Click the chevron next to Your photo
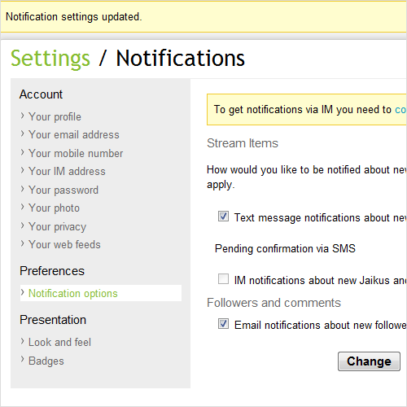Image resolution: width=407 pixels, height=407 pixels. (22, 207)
